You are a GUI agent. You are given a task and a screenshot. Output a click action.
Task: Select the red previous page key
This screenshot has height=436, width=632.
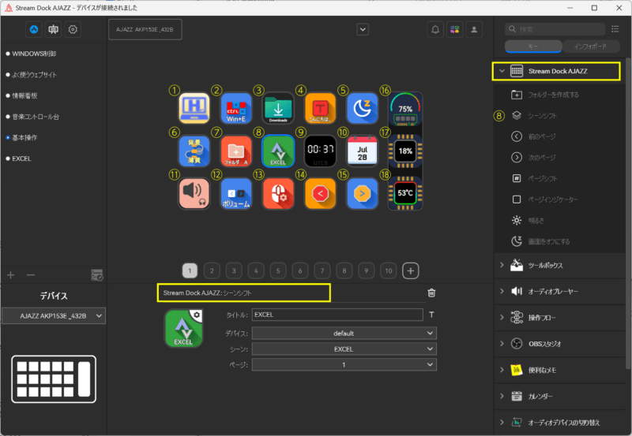pyautogui.click(x=320, y=193)
